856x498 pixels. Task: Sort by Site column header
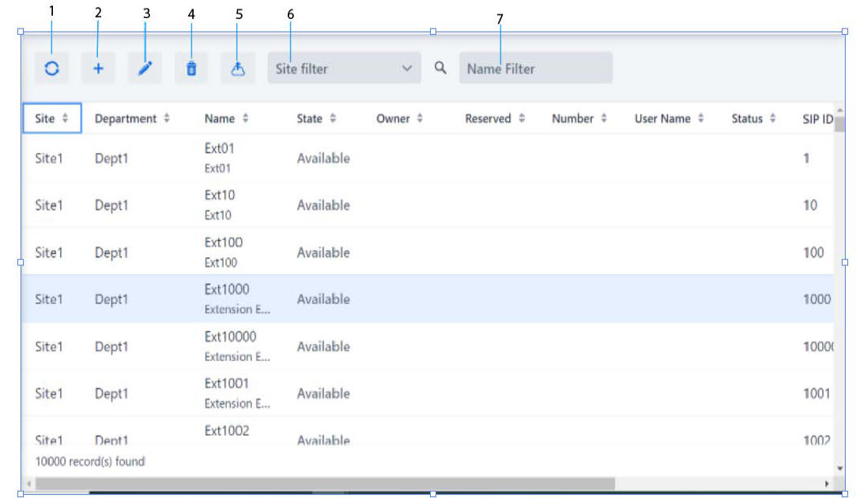(x=52, y=118)
